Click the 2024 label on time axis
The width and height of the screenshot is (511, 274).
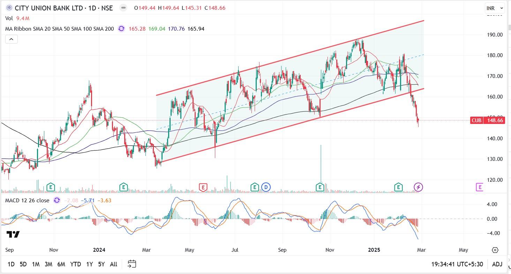point(99,250)
